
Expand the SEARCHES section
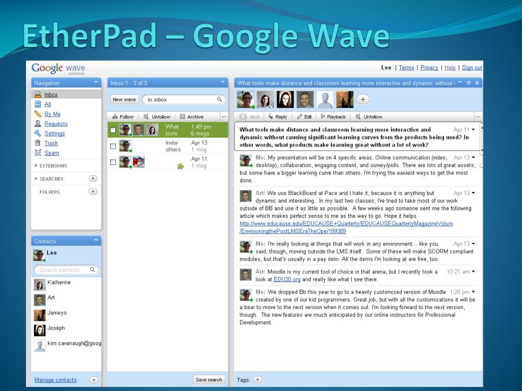pos(48,179)
